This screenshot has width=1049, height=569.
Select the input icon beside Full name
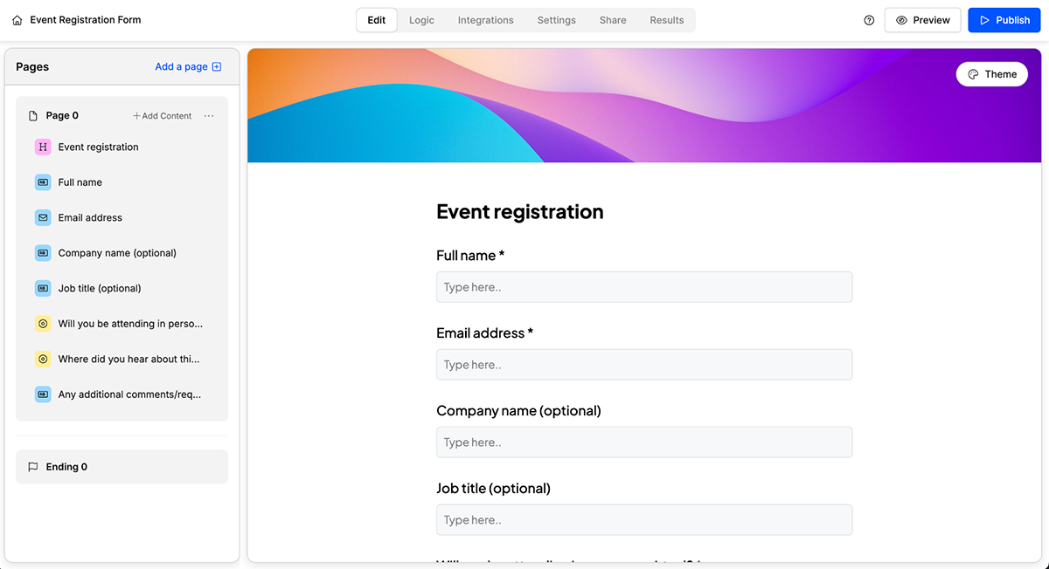pyautogui.click(x=42, y=182)
